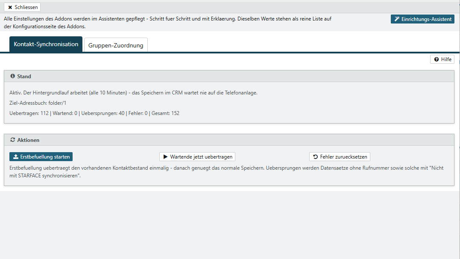460x259 pixels.
Task: Start the Erstbefuellung transfer
Action: (x=41, y=157)
